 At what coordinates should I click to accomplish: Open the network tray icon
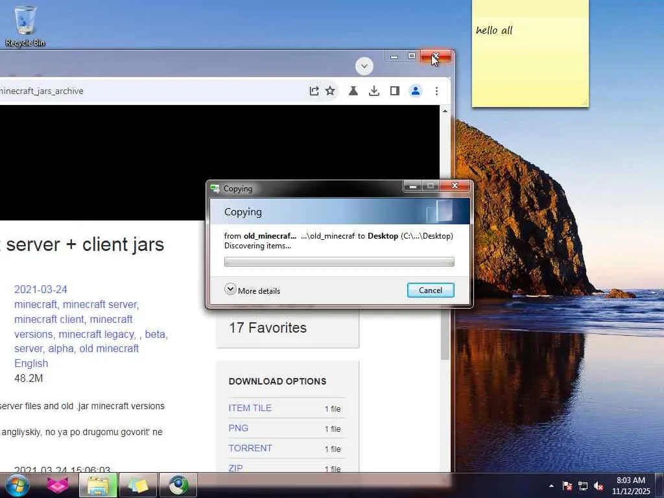pos(583,486)
